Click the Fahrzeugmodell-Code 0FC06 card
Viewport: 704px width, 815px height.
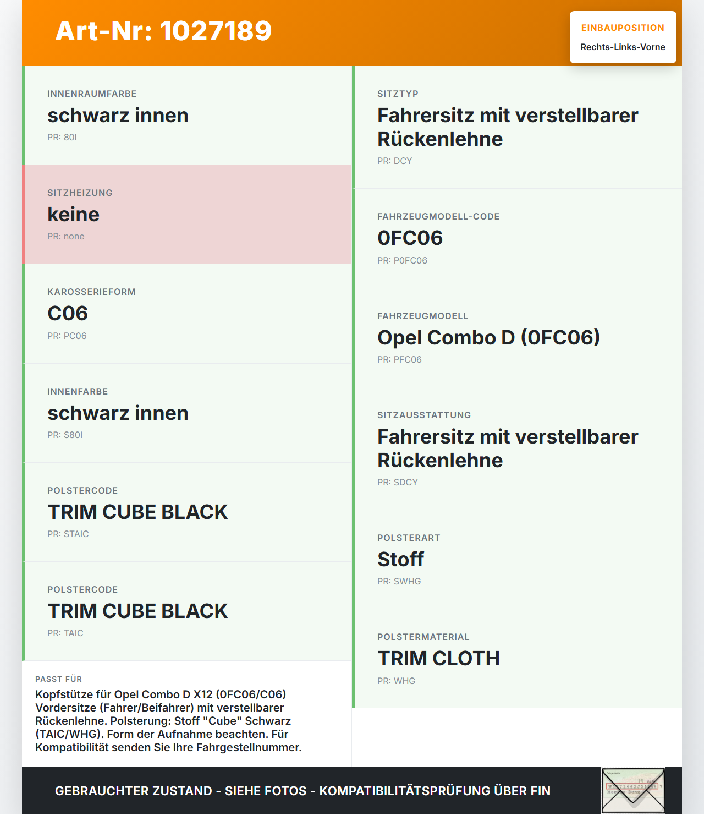[517, 238]
